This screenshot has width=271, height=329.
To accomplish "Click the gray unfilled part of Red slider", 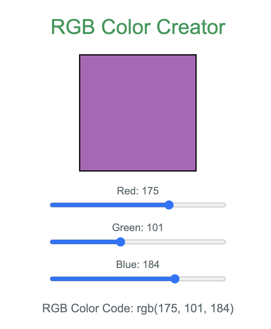I will coord(199,205).
